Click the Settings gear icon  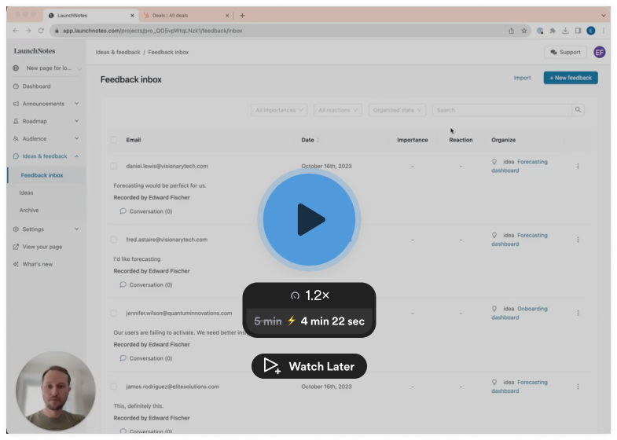tap(16, 229)
